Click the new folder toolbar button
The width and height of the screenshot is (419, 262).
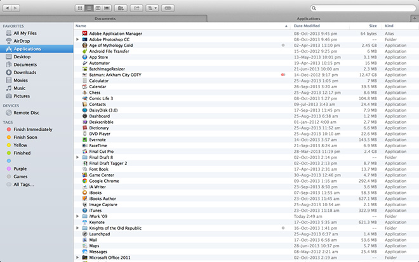[121, 8]
